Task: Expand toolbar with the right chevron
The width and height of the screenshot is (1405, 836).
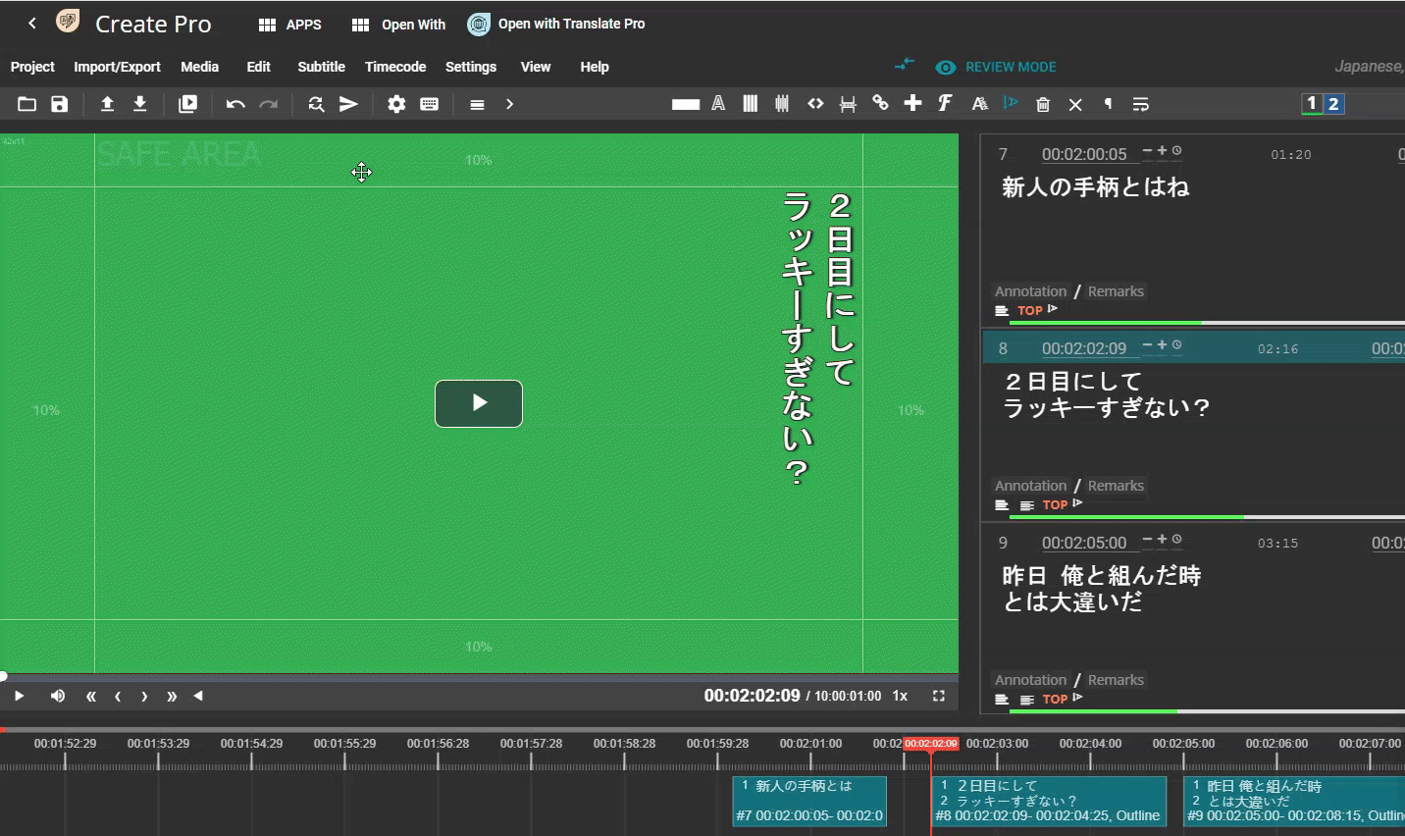Action: coord(509,104)
